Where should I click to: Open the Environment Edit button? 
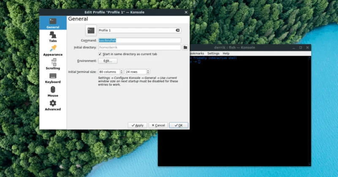108,61
